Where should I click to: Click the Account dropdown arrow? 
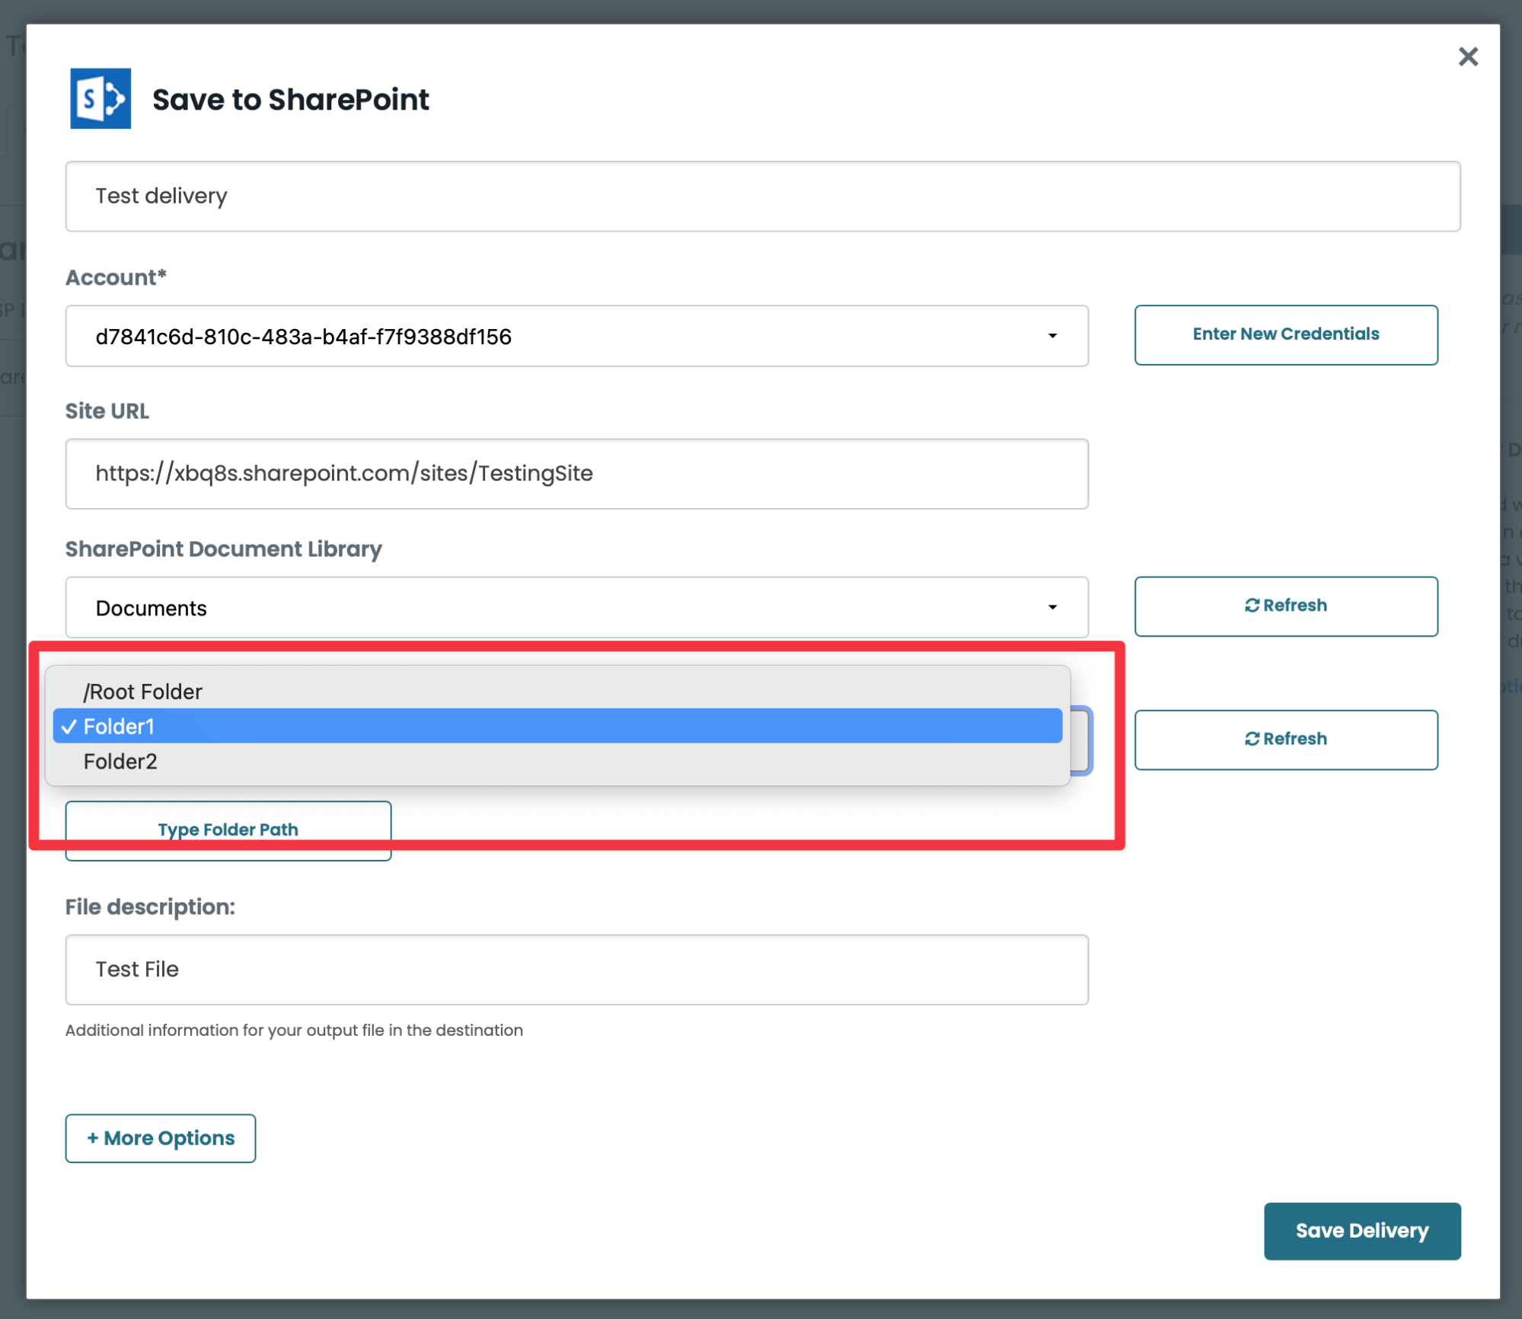[x=1052, y=336]
